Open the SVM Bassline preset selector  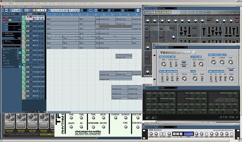coord(168,127)
